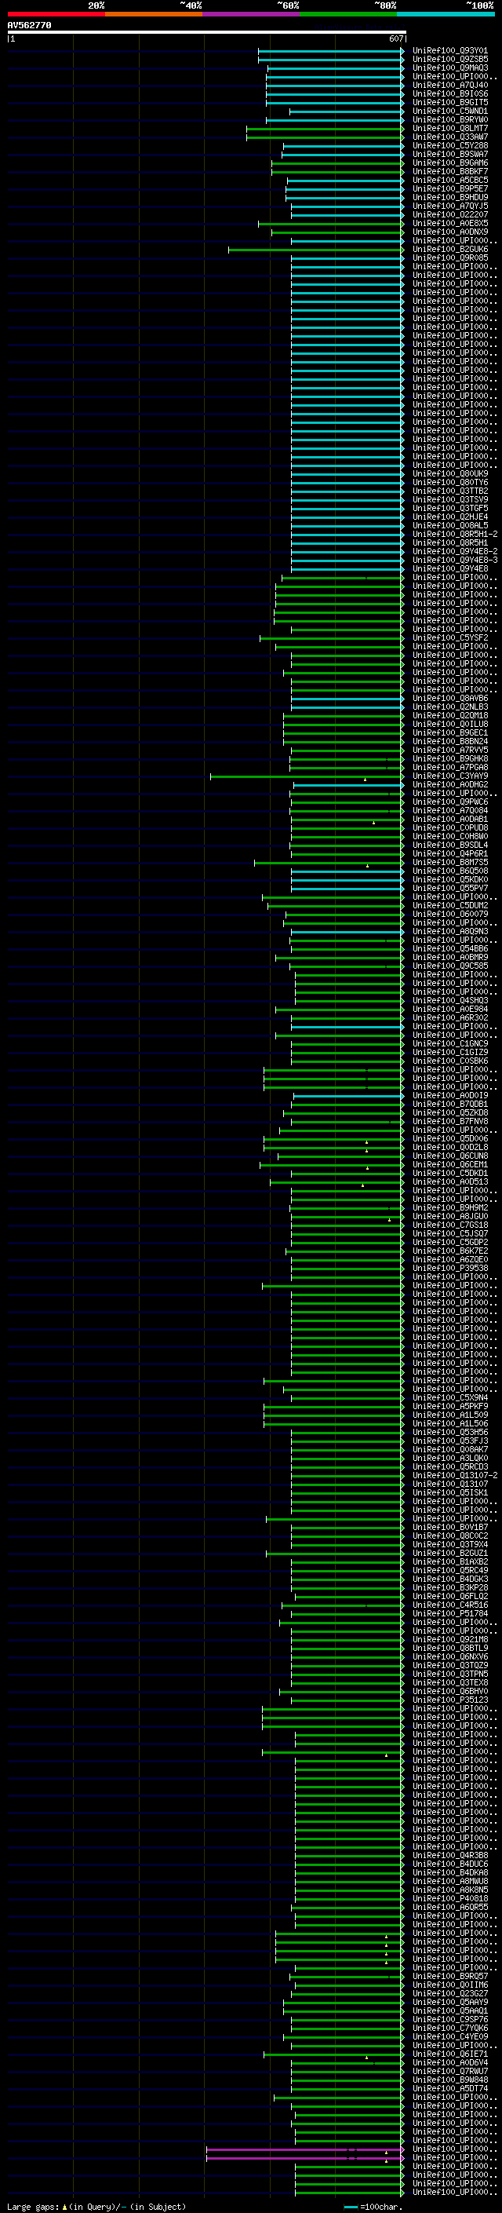
Task: Open hit UniRef100_Q80UK9
Action: (x=449, y=474)
